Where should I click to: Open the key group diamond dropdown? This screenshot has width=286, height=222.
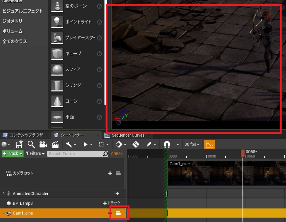coord(121,144)
